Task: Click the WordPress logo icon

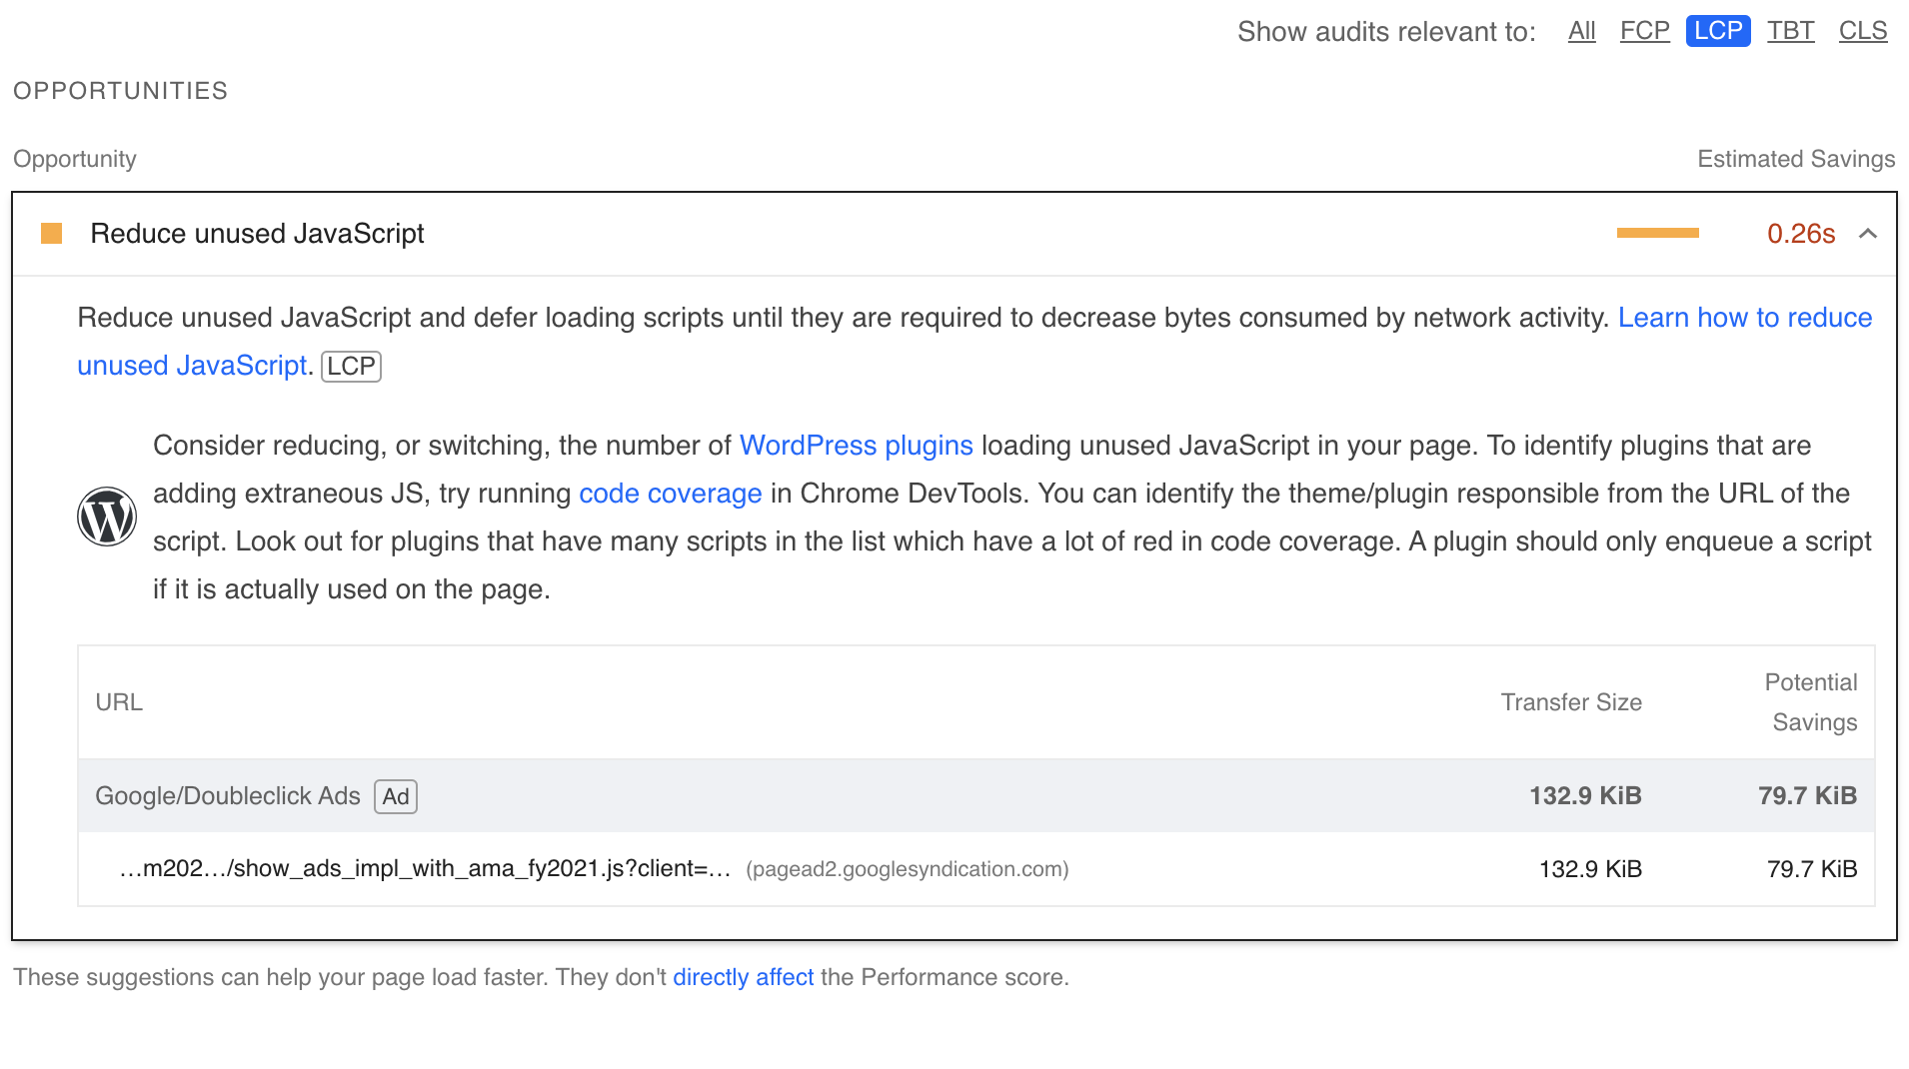Action: 107,517
